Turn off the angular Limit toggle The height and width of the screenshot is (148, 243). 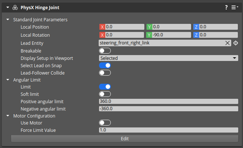[x=105, y=87]
